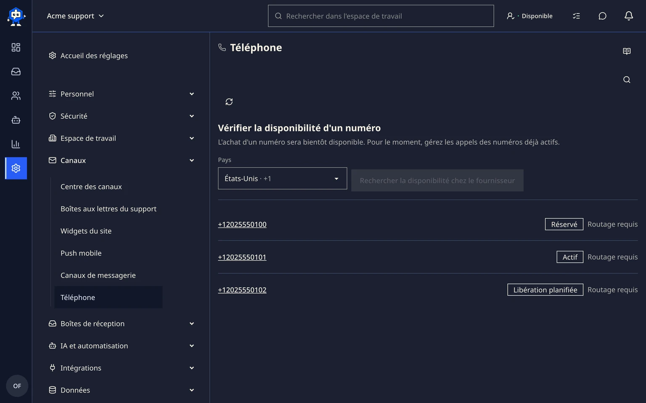The image size is (646, 403).
Task: Open the contacts people icon in sidebar
Action: coord(16,96)
